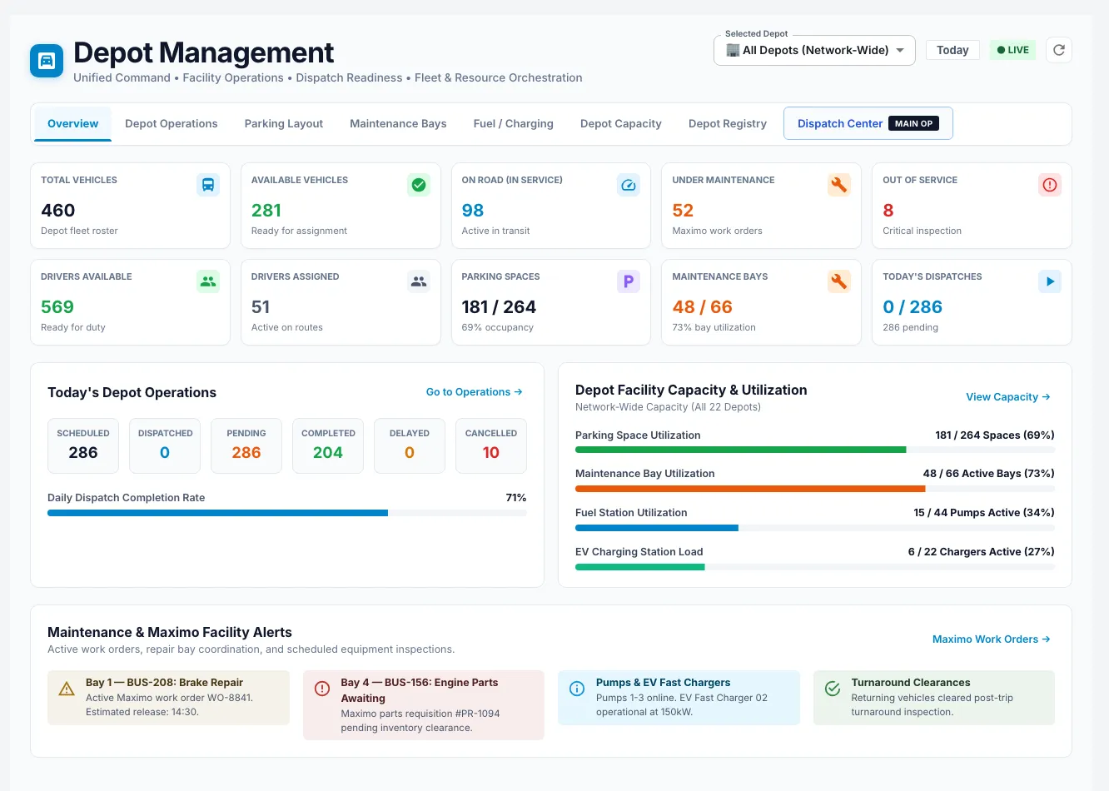The image size is (1109, 791).
Task: Click the alert icon on Out of Service
Action: coord(1050,185)
